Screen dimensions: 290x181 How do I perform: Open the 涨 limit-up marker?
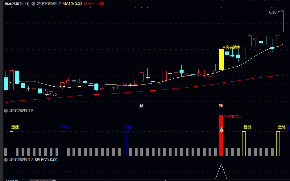[221, 106]
